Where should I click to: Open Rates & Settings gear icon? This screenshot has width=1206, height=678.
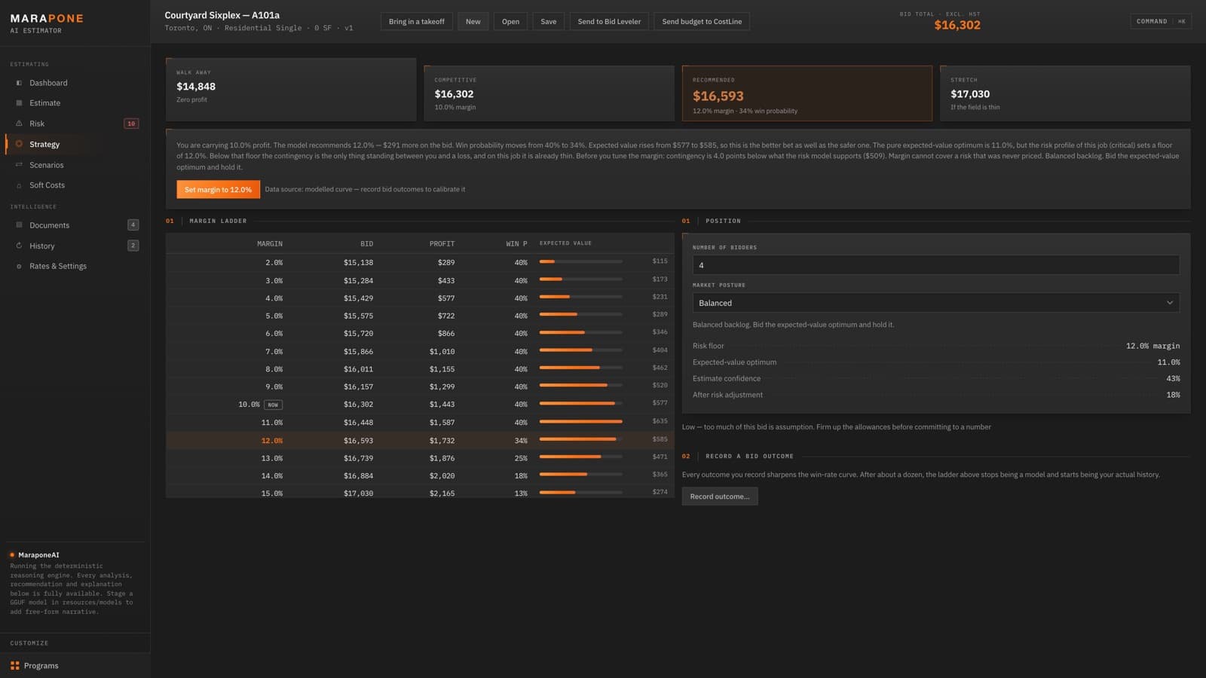19,266
